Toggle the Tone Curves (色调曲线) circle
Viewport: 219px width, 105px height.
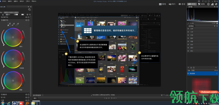point(28,94)
